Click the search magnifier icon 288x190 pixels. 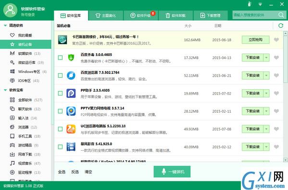coord(281,15)
